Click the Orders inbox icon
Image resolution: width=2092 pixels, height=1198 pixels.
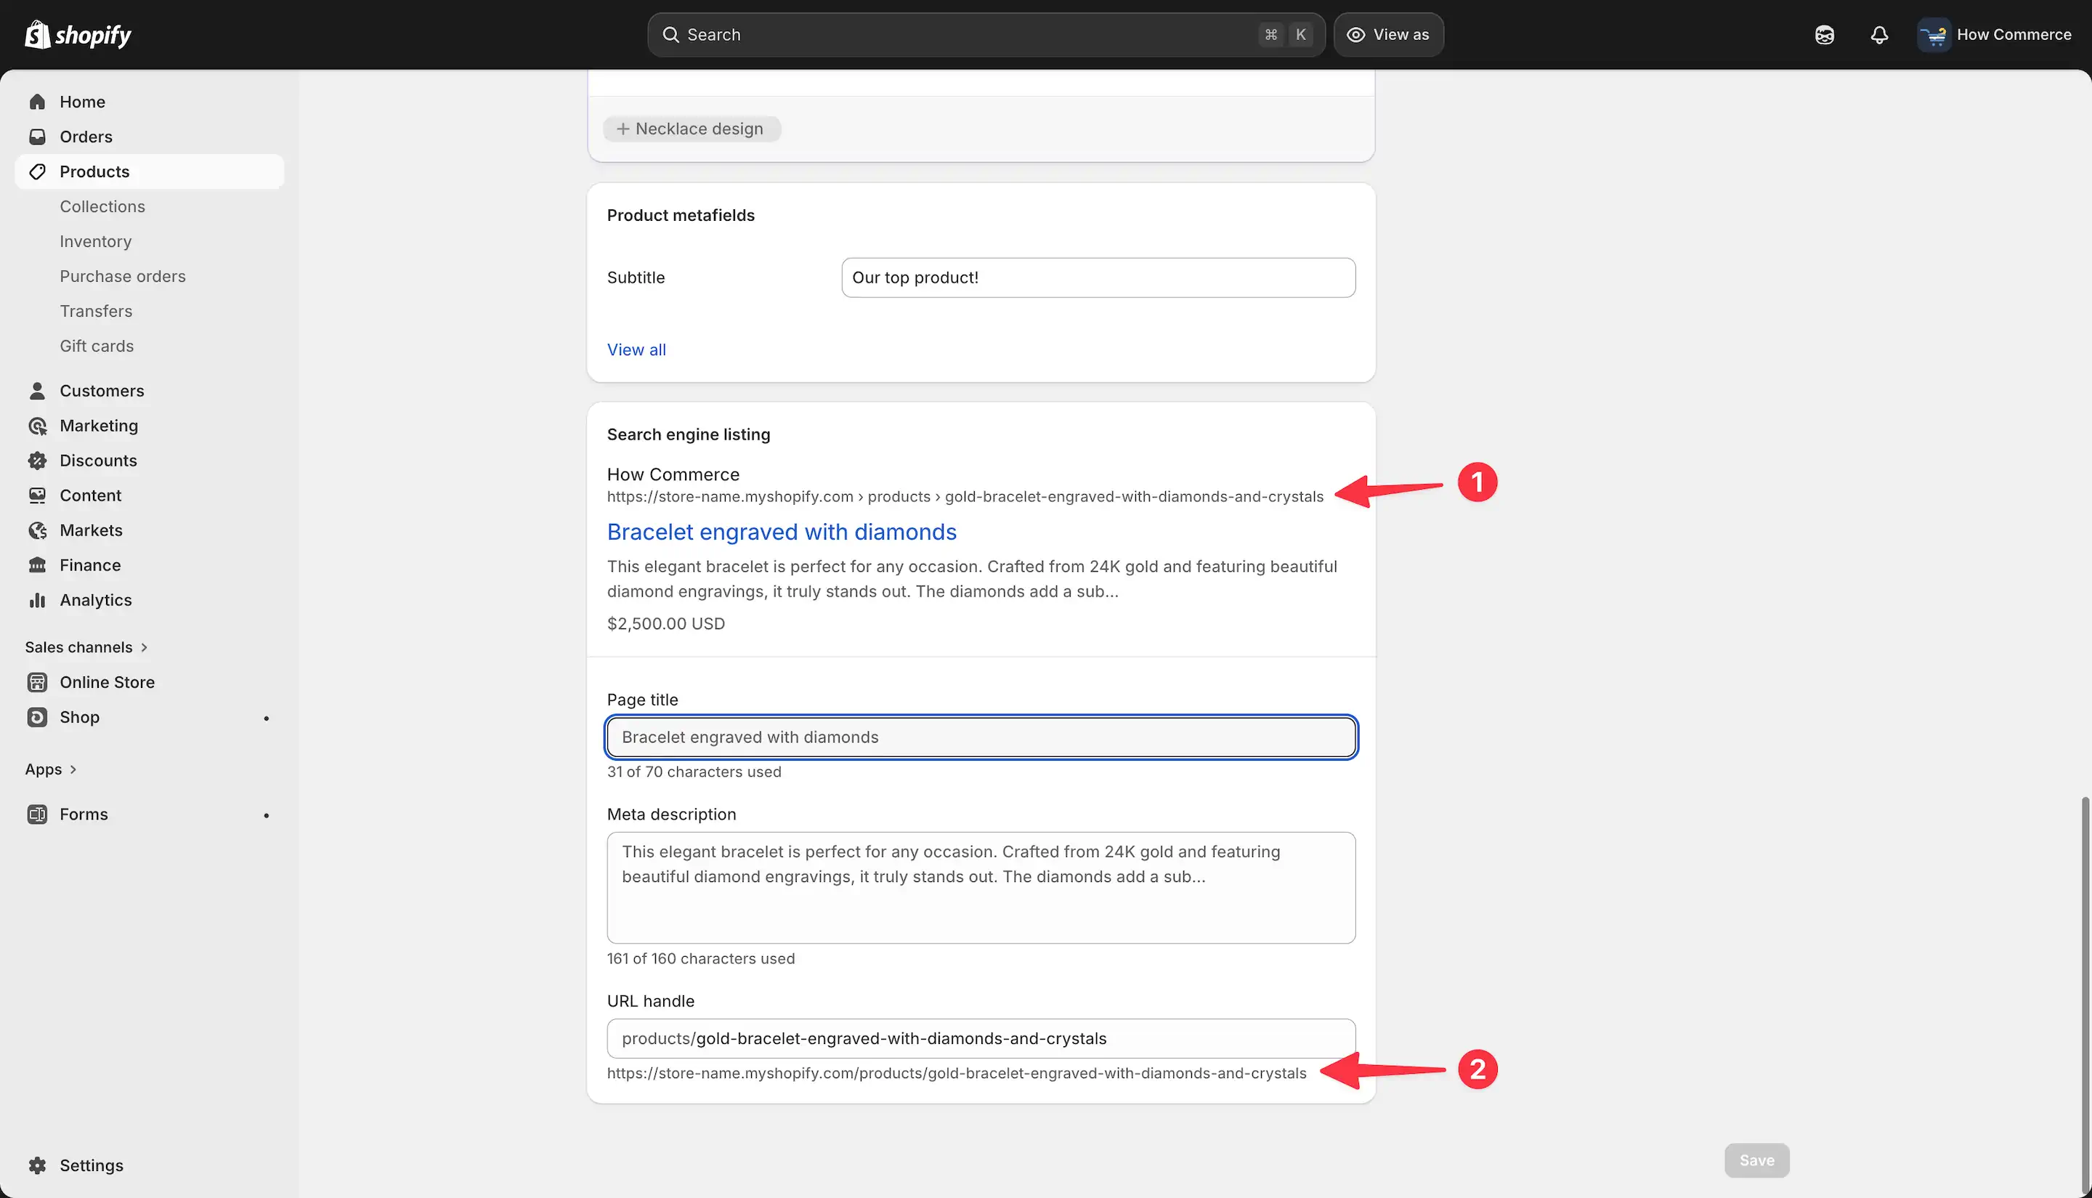pyautogui.click(x=37, y=137)
